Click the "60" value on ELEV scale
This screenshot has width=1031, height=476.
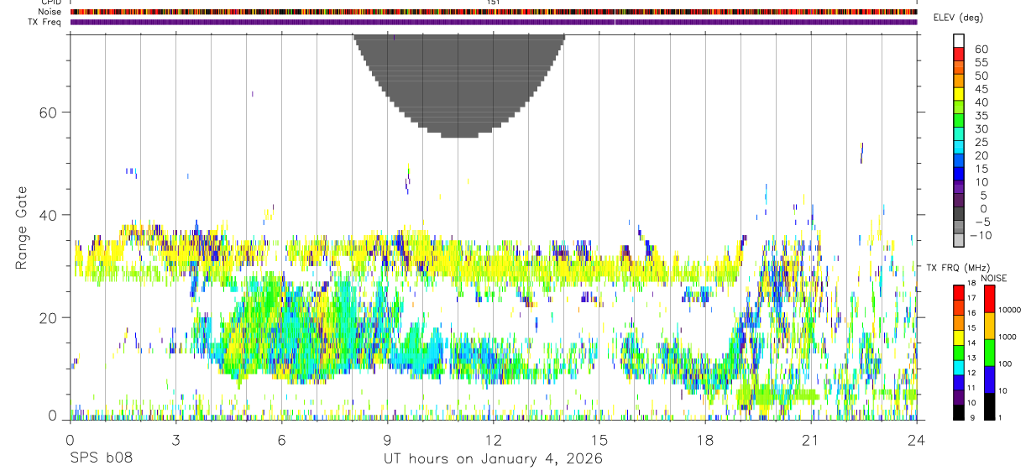click(x=981, y=50)
